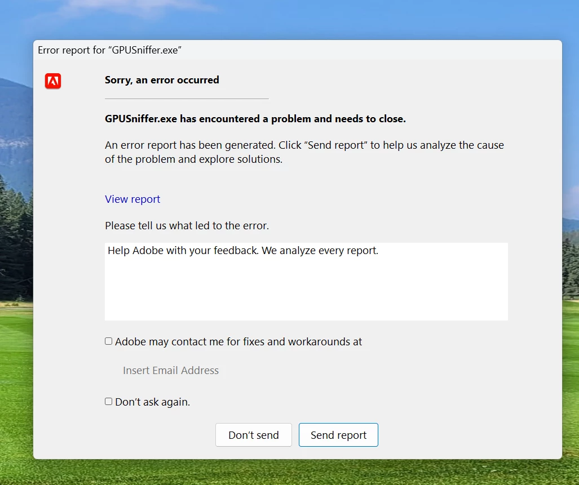Click the Send report button
The height and width of the screenshot is (485, 579).
pos(338,435)
